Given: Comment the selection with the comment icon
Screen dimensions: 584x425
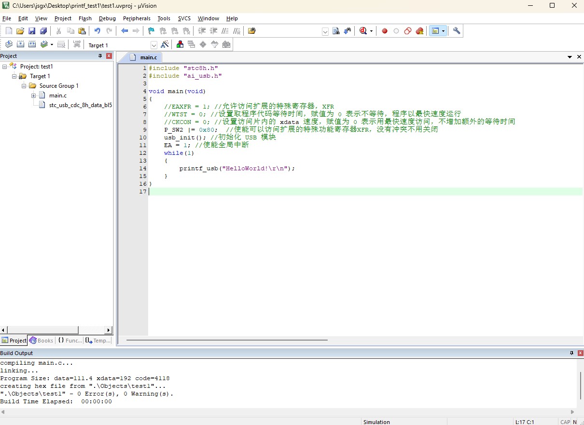Looking at the screenshot, I should tap(225, 31).
